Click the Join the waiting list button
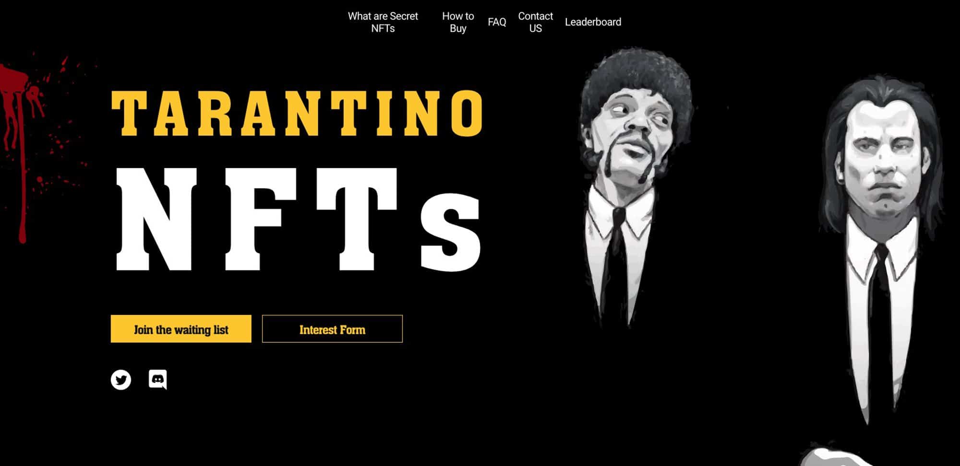This screenshot has height=466, width=960. [x=181, y=329]
